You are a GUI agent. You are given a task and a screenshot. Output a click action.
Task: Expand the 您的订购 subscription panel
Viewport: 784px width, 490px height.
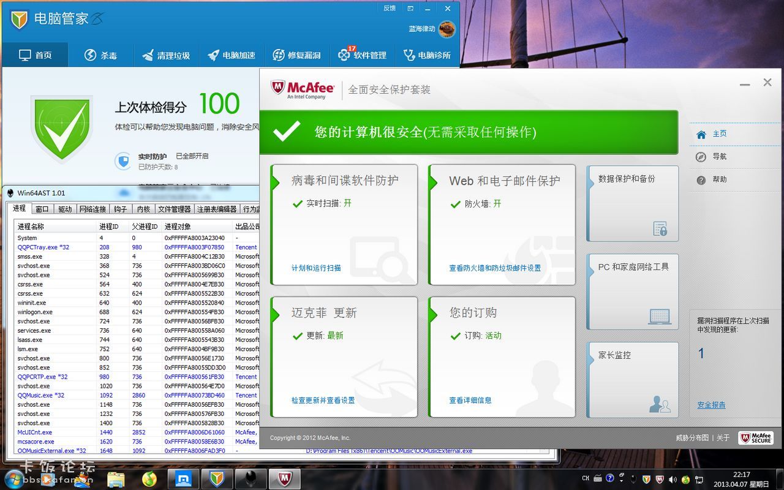tap(502, 357)
